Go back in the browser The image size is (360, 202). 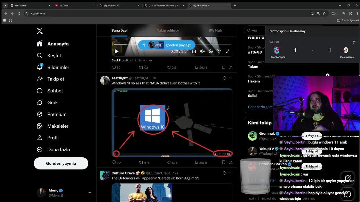coord(6,13)
